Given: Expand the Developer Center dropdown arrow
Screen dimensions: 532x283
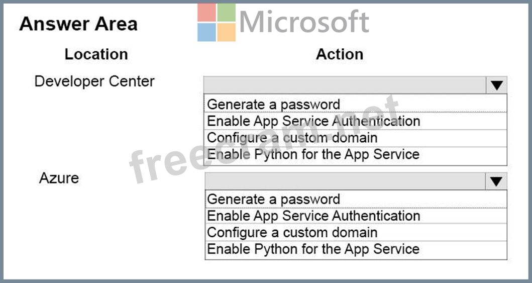Looking at the screenshot, I should tap(496, 85).
